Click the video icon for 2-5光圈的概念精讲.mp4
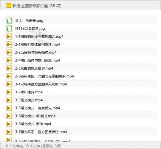 tap(9, 68)
